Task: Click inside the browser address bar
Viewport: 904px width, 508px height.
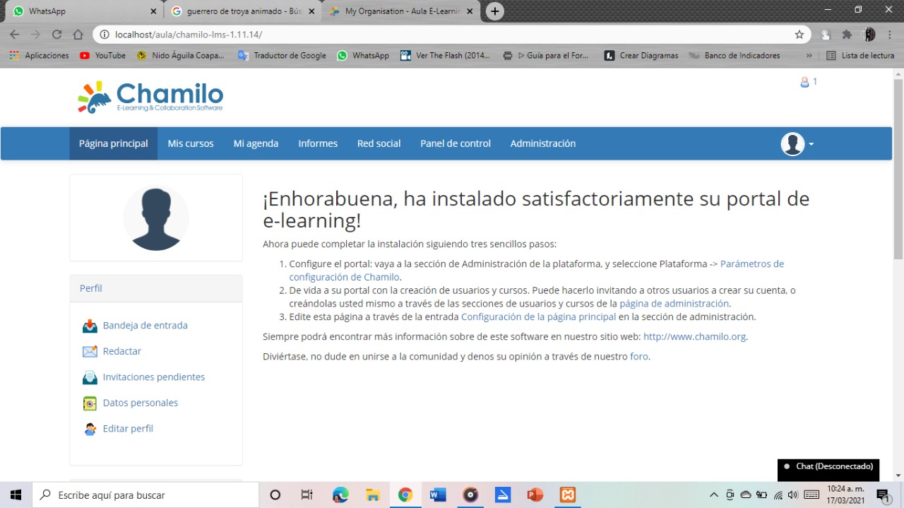Action: (282, 33)
